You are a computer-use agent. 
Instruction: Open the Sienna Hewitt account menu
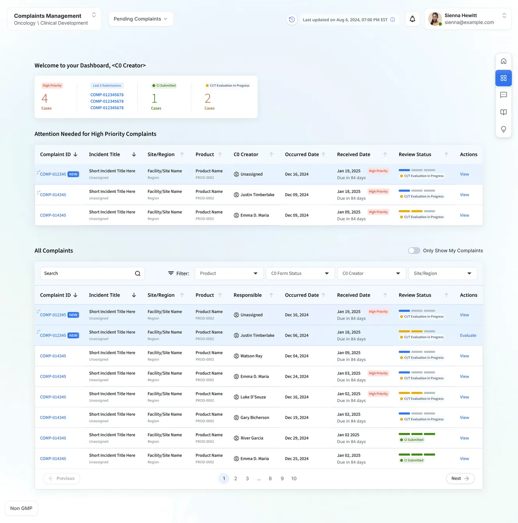click(x=468, y=19)
